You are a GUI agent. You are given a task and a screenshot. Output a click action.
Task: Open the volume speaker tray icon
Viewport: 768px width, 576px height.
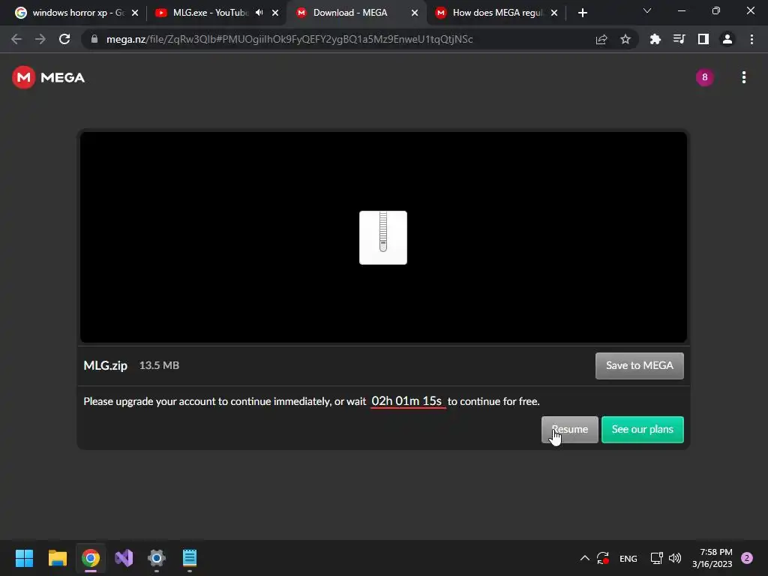coord(675,558)
